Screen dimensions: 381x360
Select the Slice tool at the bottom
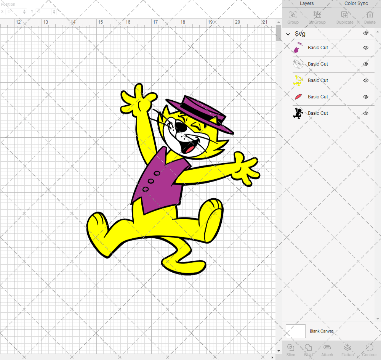point(291,349)
